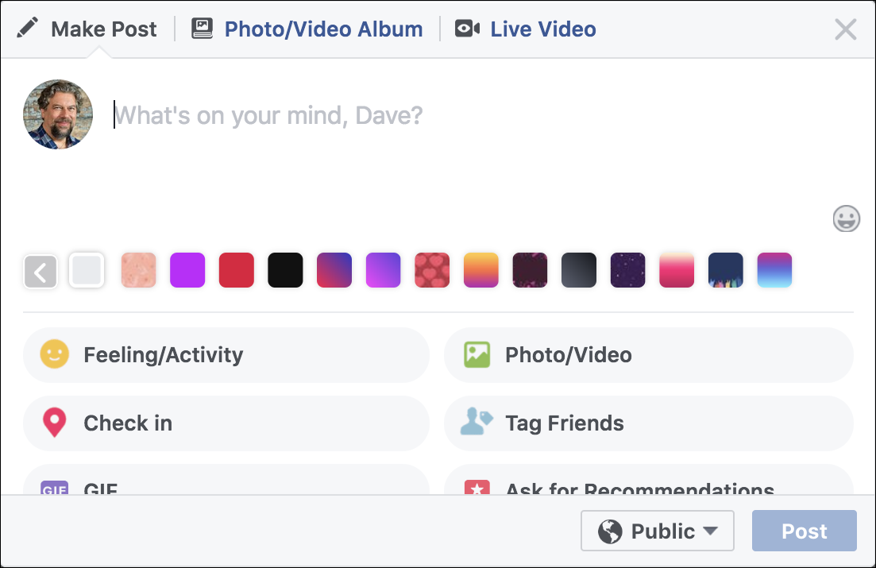Click the Live Video camera icon
The image size is (876, 568).
point(467,29)
